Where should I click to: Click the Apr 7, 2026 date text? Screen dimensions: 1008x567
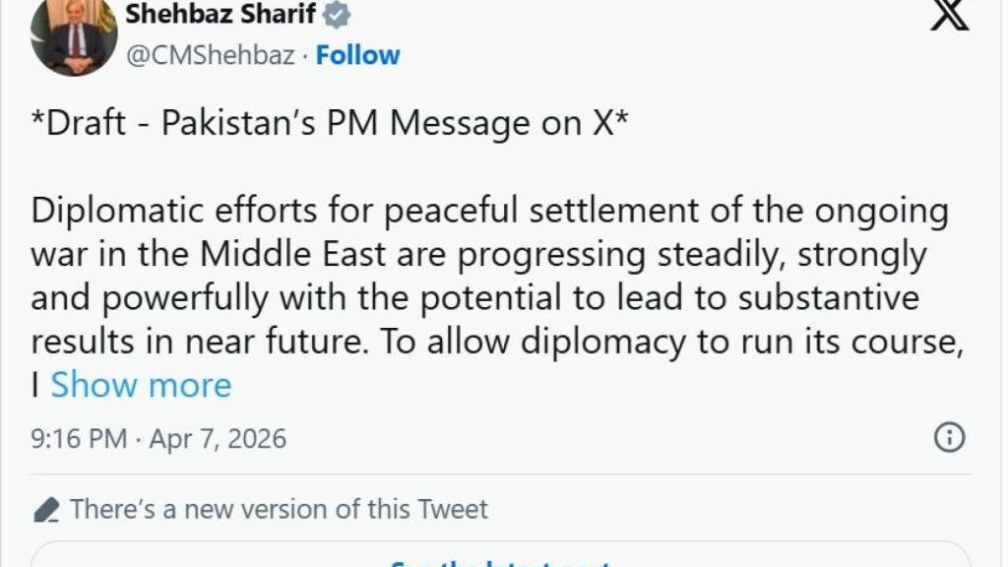218,438
